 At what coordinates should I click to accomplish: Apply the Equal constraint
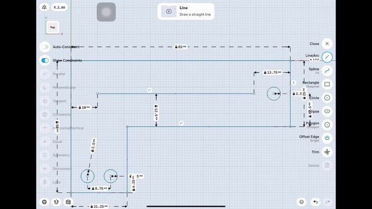45,142
